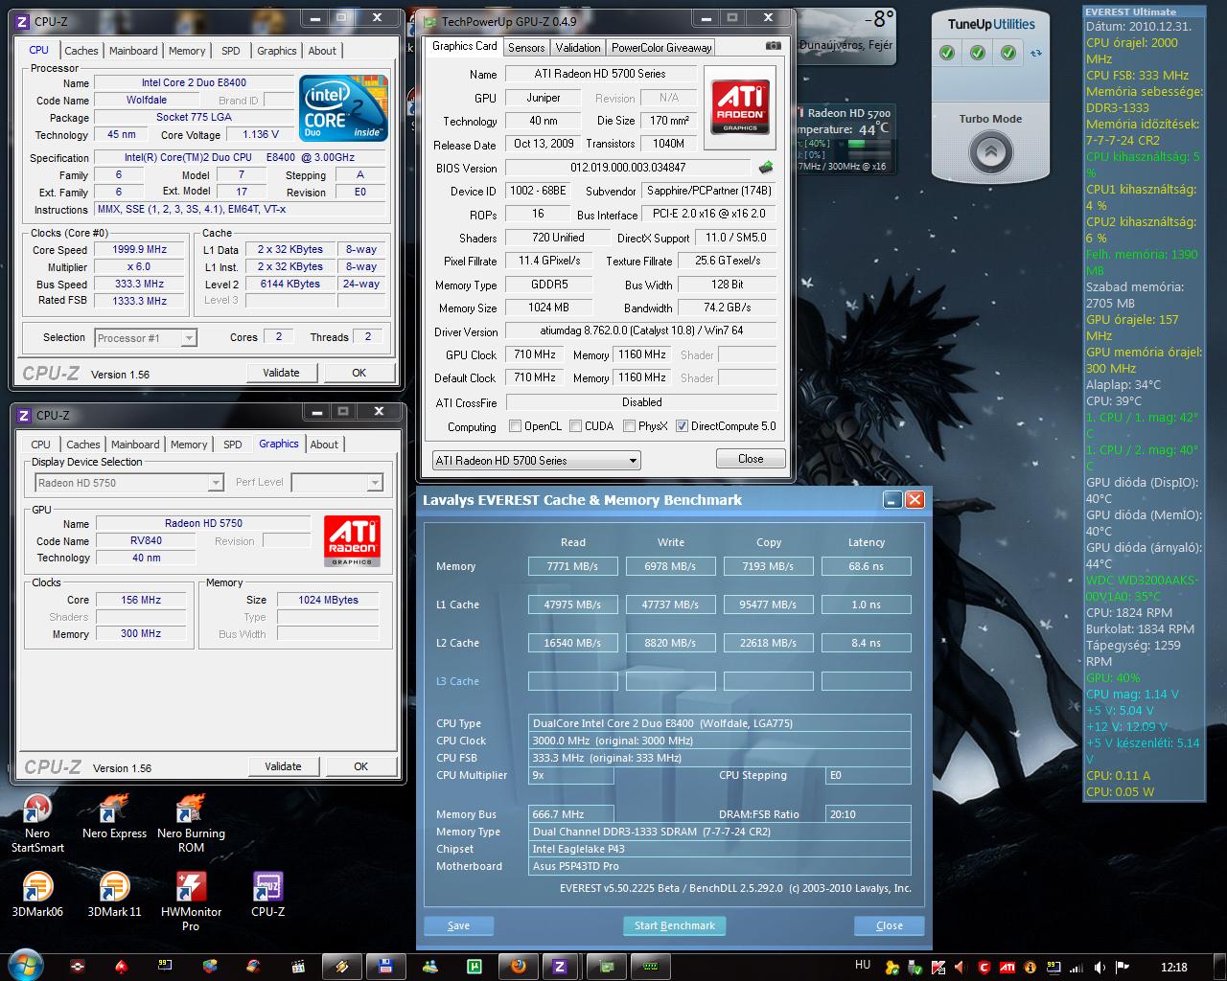The image size is (1227, 981).
Task: Click the EVEREST Ultimate sidebar gadget header
Action: [1144, 11]
